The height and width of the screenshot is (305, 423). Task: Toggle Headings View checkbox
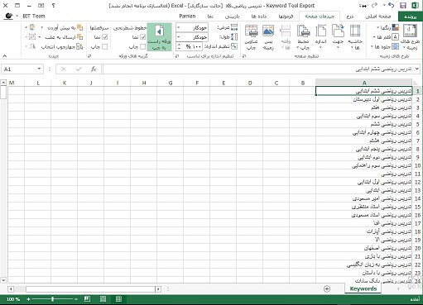(x=104, y=37)
